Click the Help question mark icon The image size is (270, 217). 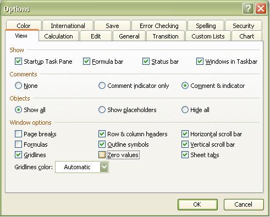(248, 9)
